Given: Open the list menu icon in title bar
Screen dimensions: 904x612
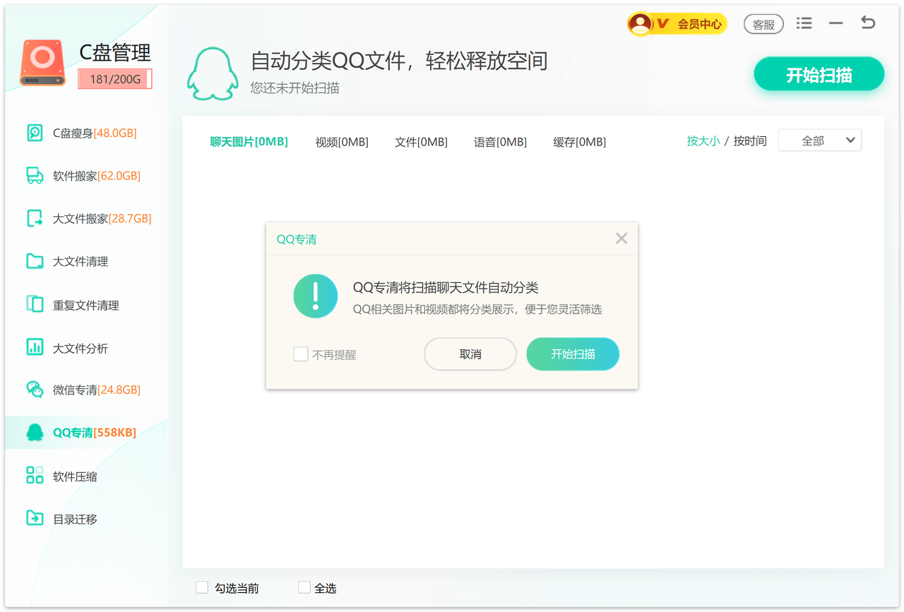Looking at the screenshot, I should click(804, 23).
